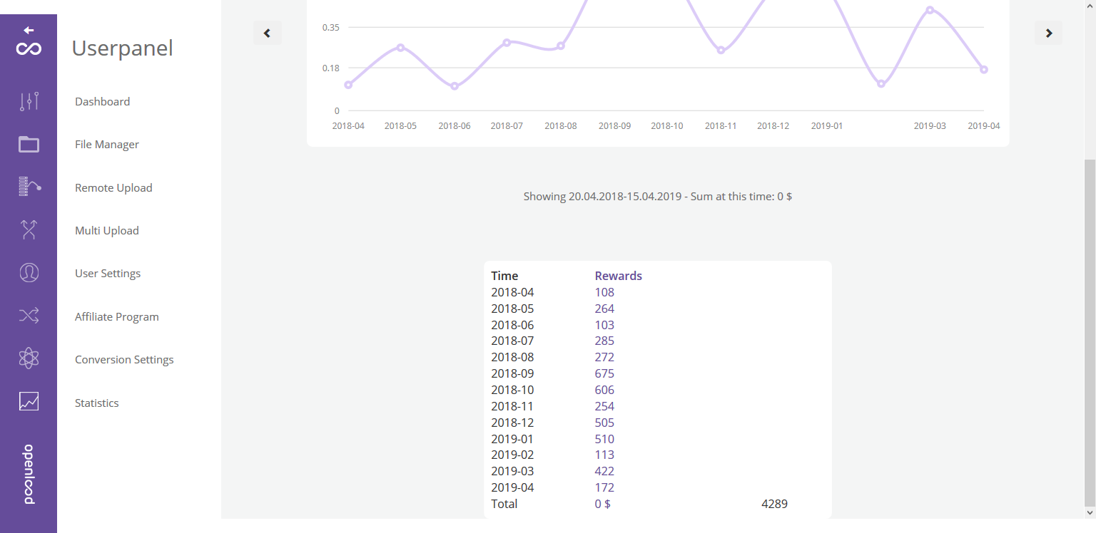Click the remote upload icon in sidebar

[29, 187]
